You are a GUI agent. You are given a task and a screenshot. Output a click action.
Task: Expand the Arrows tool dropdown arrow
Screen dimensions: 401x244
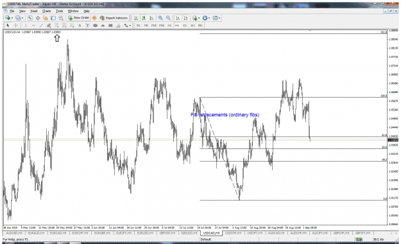[130, 25]
